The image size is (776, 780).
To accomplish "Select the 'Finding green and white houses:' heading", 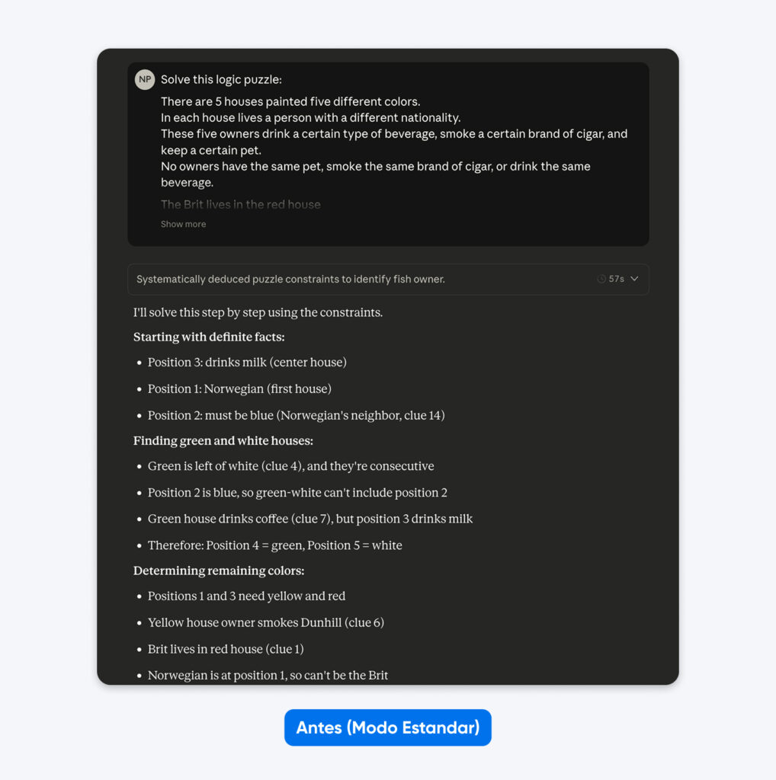I will [223, 441].
